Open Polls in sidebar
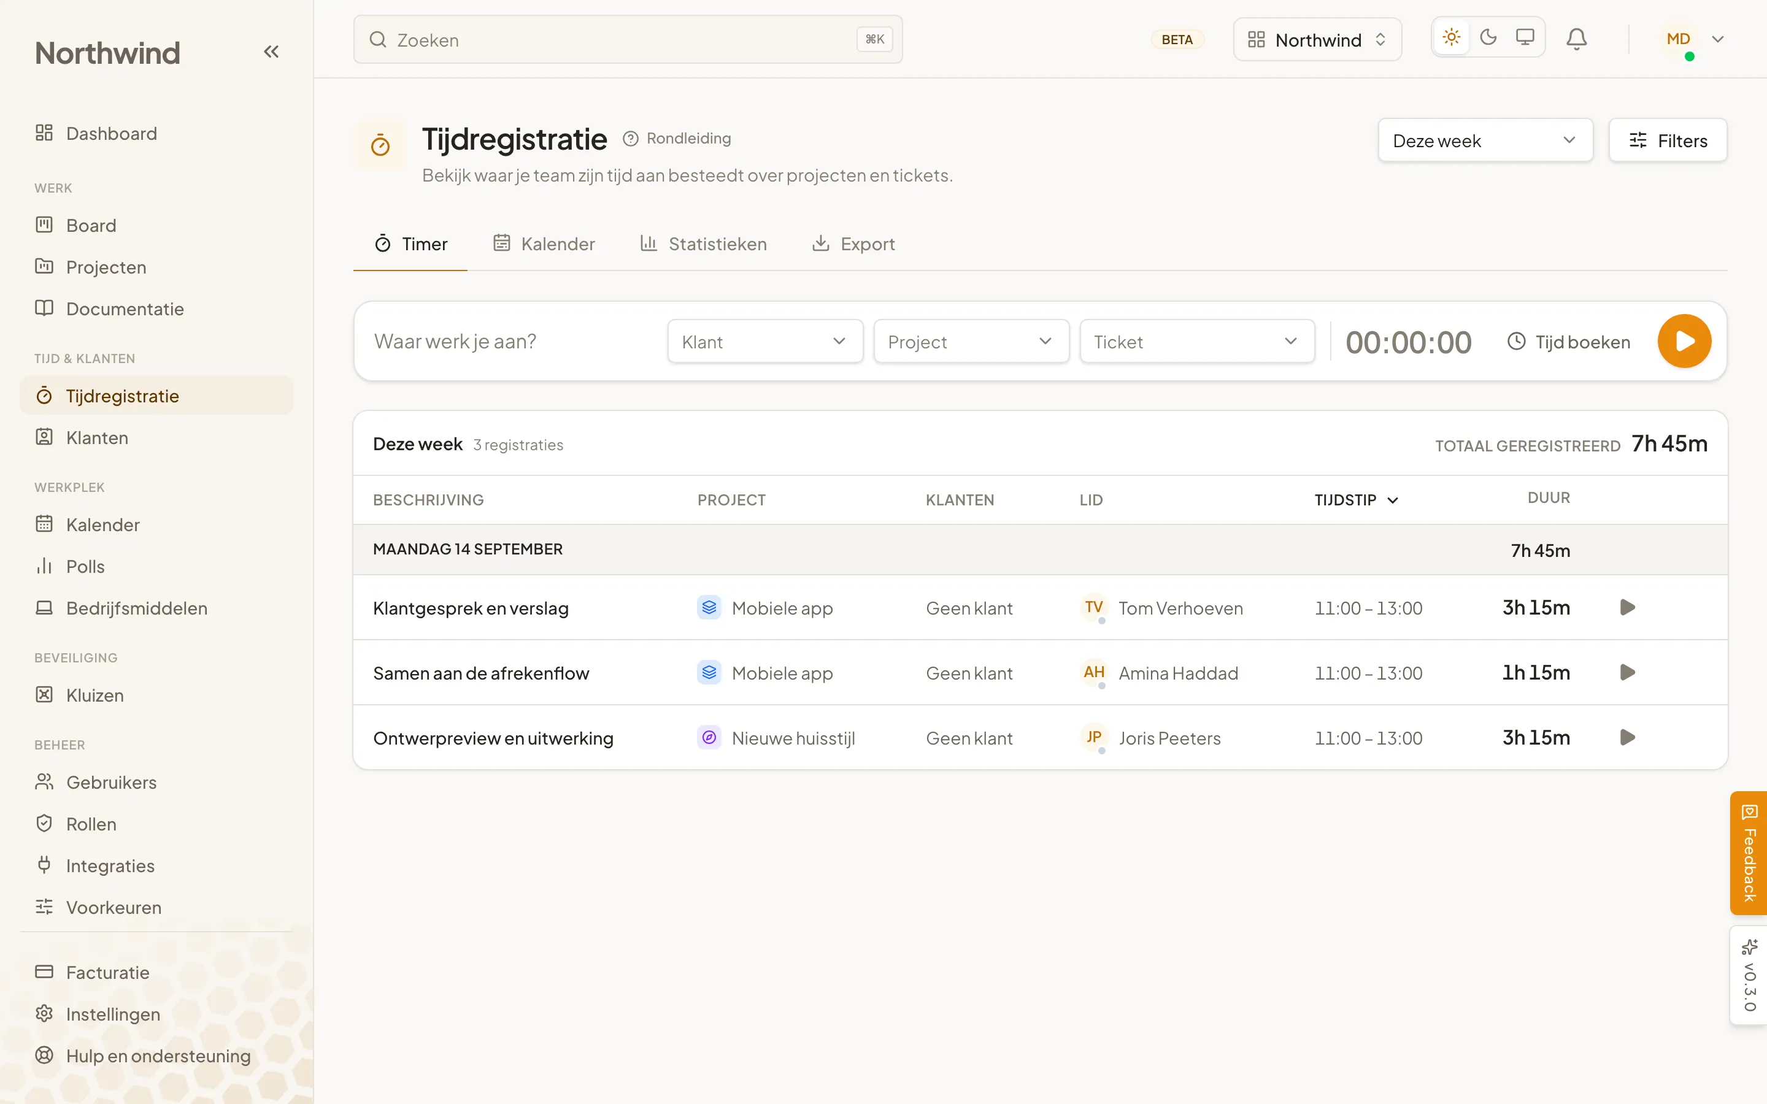 156,567
